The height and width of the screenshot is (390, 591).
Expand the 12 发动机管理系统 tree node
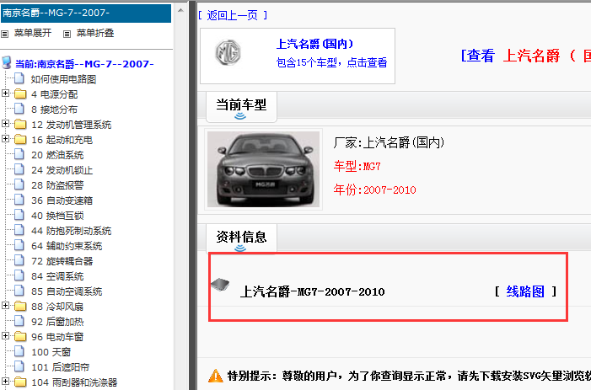coord(5,124)
